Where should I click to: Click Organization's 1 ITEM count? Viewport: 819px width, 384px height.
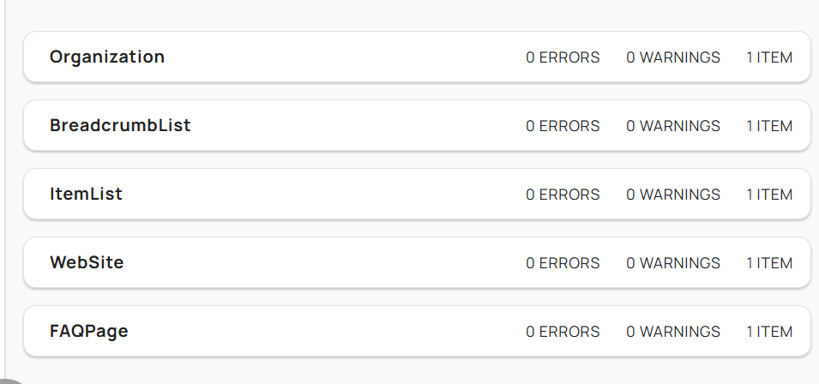[x=769, y=57]
